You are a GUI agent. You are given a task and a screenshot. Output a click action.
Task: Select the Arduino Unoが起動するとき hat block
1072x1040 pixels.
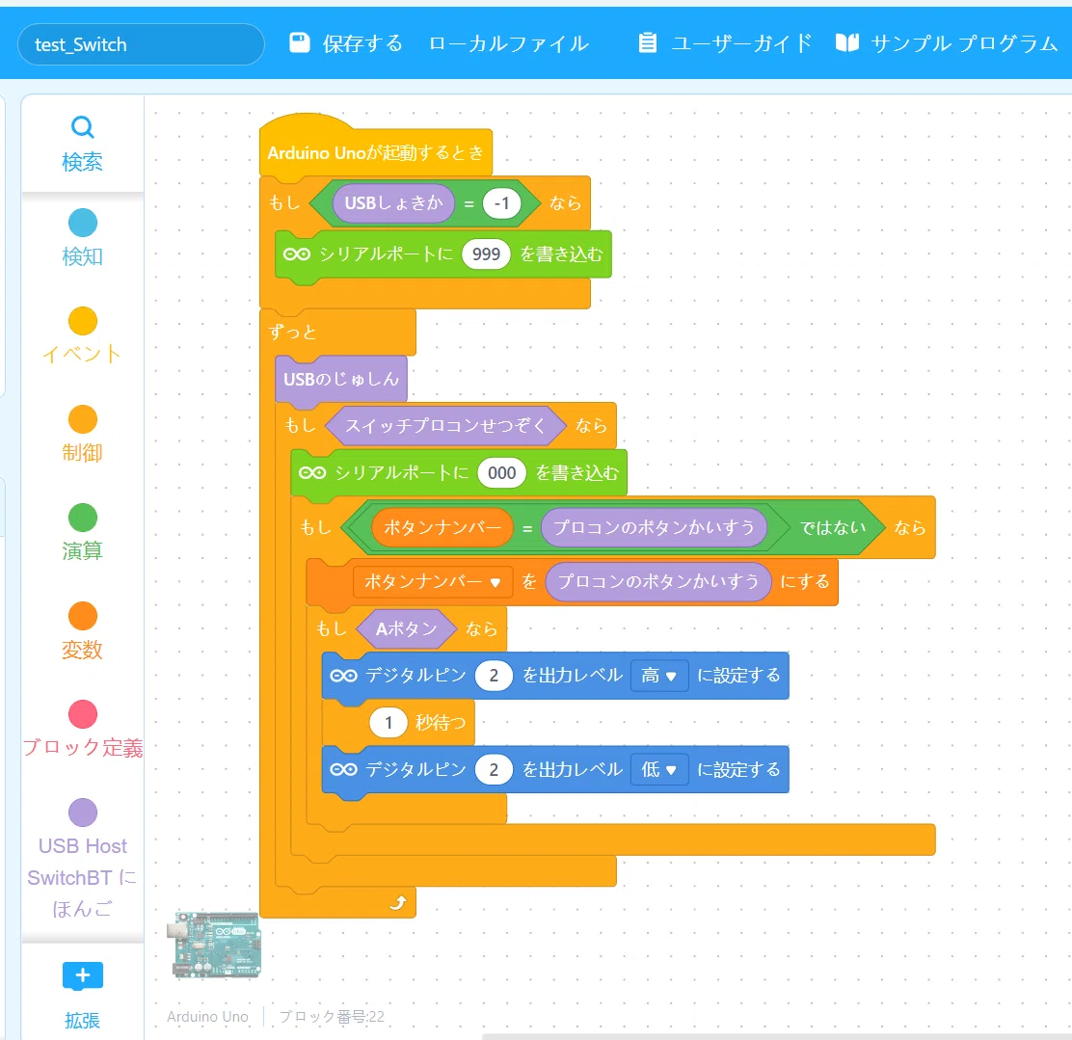(x=375, y=151)
